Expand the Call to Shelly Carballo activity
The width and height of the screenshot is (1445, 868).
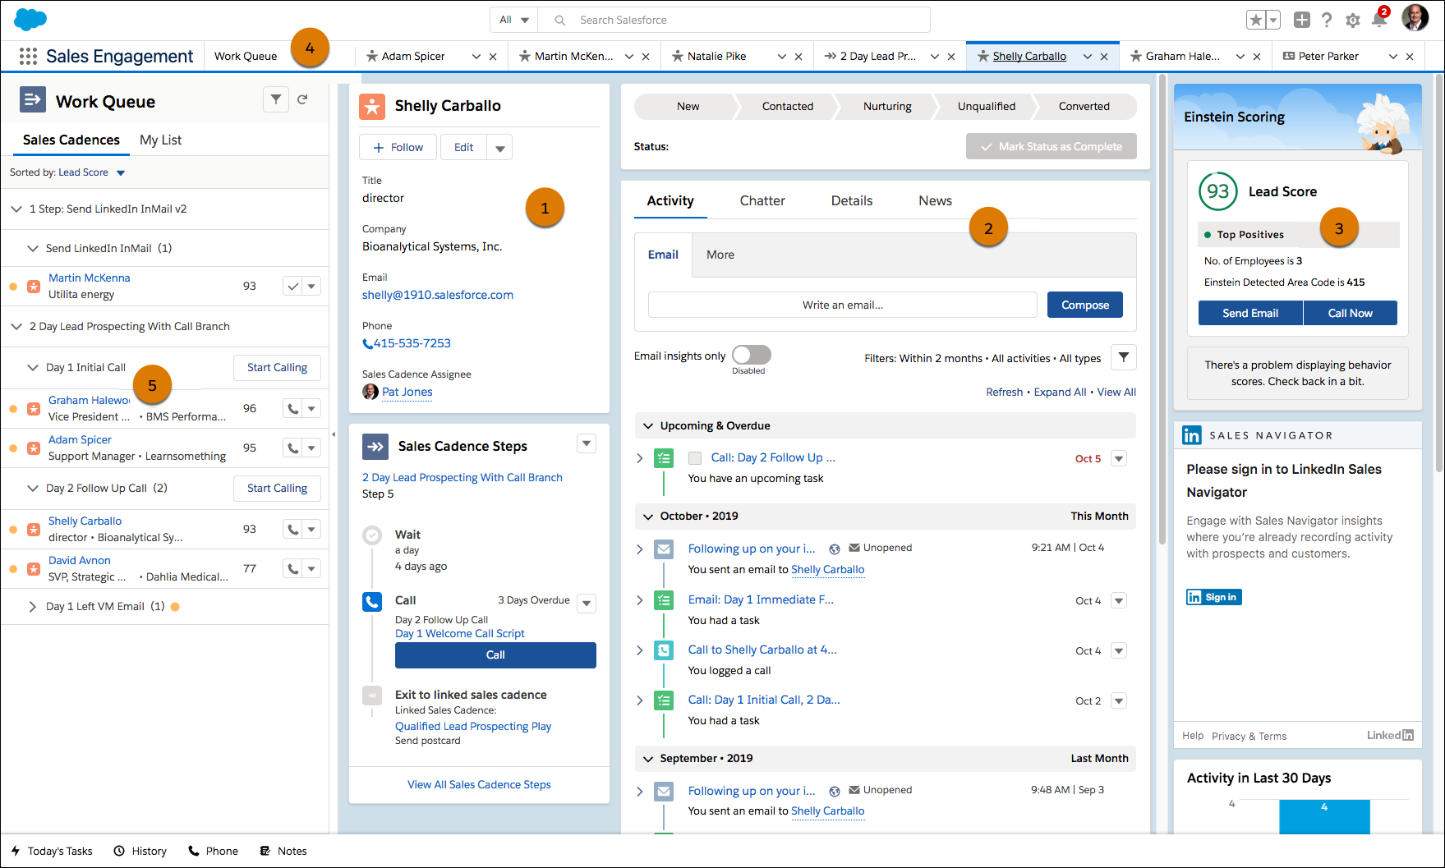640,650
